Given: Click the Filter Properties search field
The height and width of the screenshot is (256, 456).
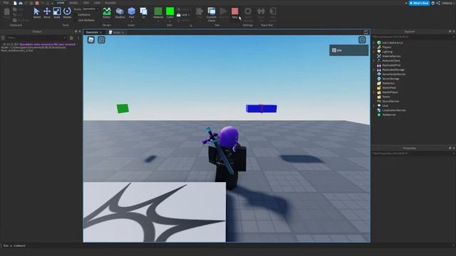Looking at the screenshot, I should pos(413,154).
